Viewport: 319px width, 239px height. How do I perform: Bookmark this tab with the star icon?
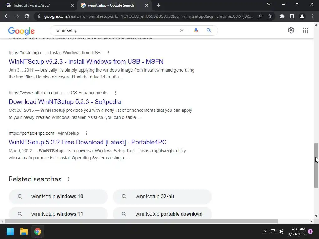[x=270, y=16]
